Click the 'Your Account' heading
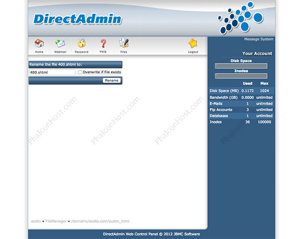The height and width of the screenshot is (239, 303). (257, 54)
